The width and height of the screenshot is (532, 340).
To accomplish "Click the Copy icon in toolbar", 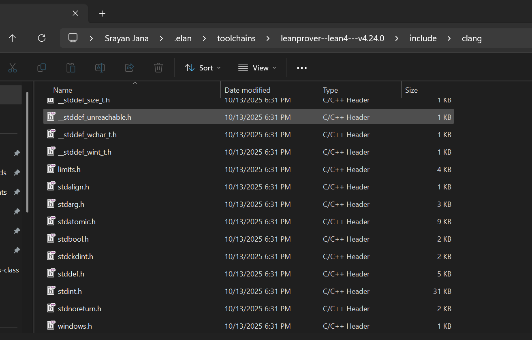I will tap(41, 68).
